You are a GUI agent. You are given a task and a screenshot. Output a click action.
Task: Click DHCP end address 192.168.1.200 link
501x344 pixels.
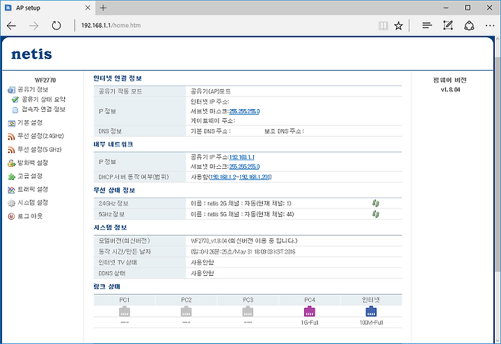click(255, 177)
